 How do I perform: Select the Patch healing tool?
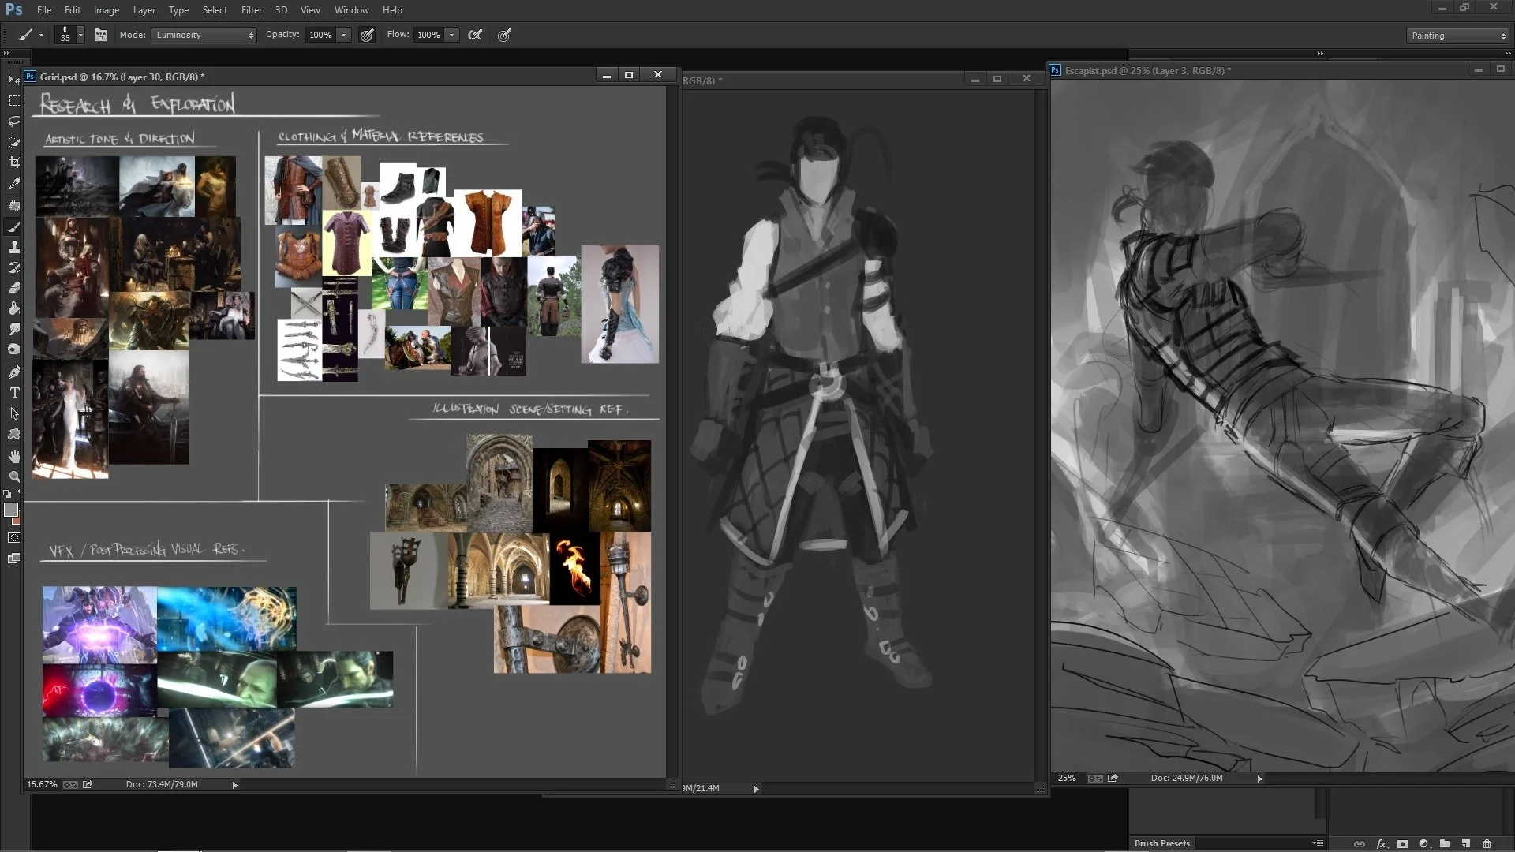[13, 206]
